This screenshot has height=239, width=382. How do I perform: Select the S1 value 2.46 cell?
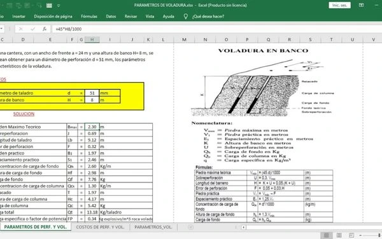pyautogui.click(x=92, y=160)
